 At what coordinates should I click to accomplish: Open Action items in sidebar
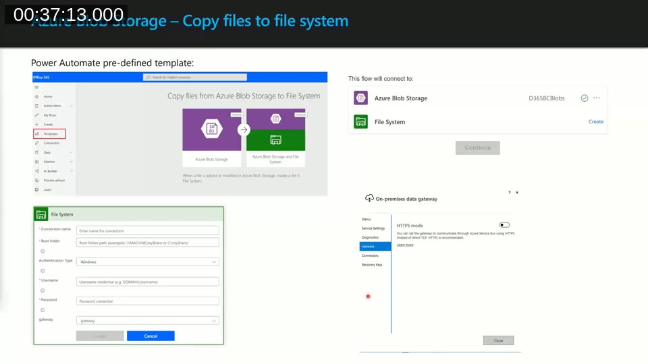(x=52, y=106)
